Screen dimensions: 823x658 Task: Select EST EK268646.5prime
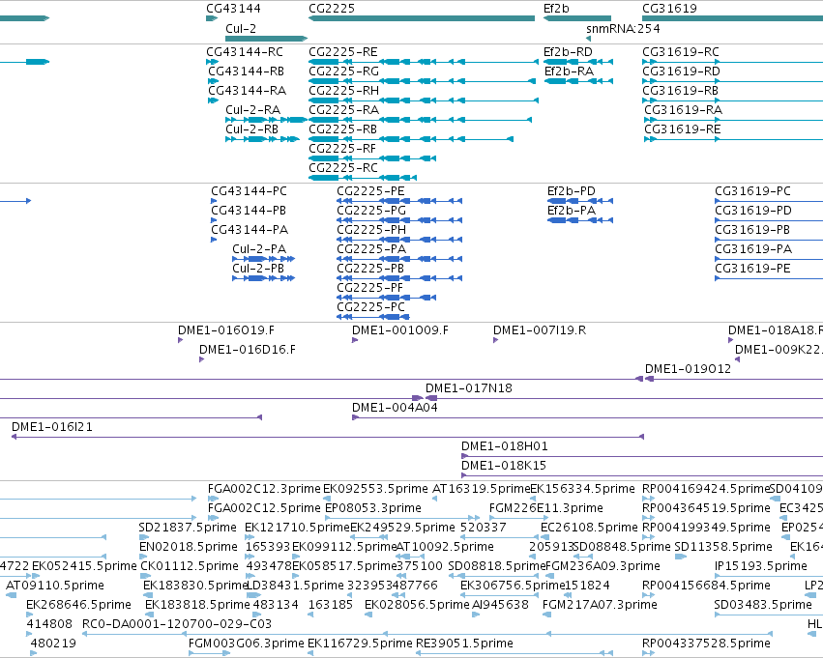(x=78, y=606)
